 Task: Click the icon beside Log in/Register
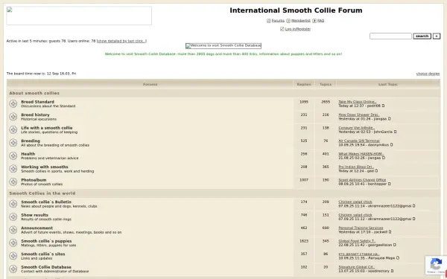point(282,29)
